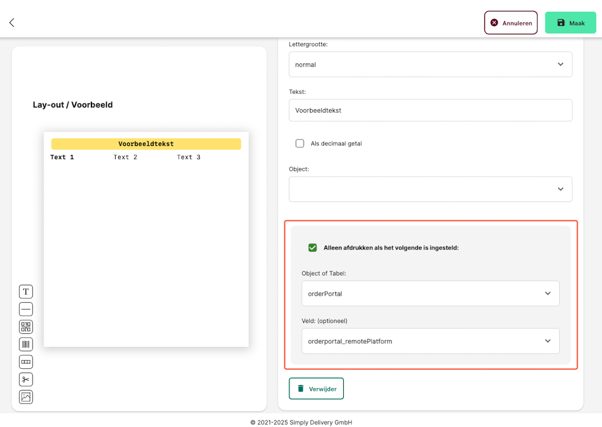Open Veld dropdown orderportal_remotePlatform

430,341
